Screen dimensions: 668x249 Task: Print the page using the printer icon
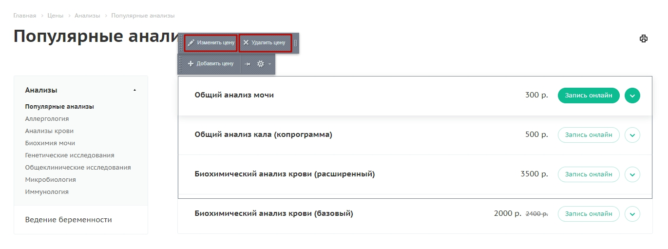(644, 38)
